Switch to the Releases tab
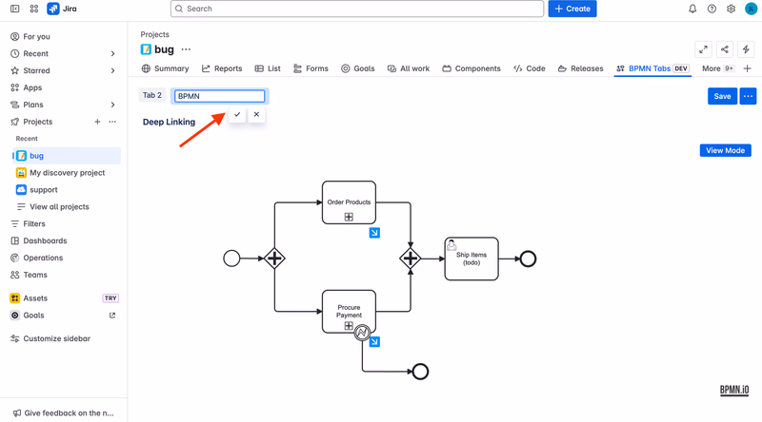Screen dimensions: 762x422 tap(581, 68)
